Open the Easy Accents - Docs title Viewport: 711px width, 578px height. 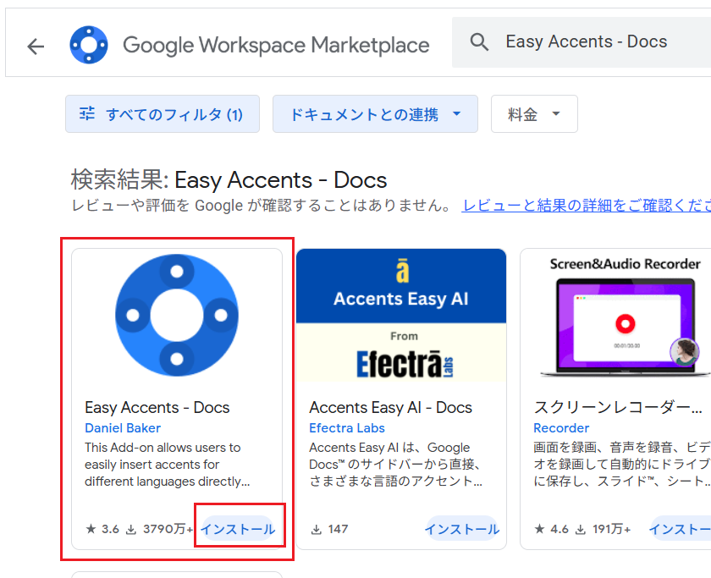(157, 407)
